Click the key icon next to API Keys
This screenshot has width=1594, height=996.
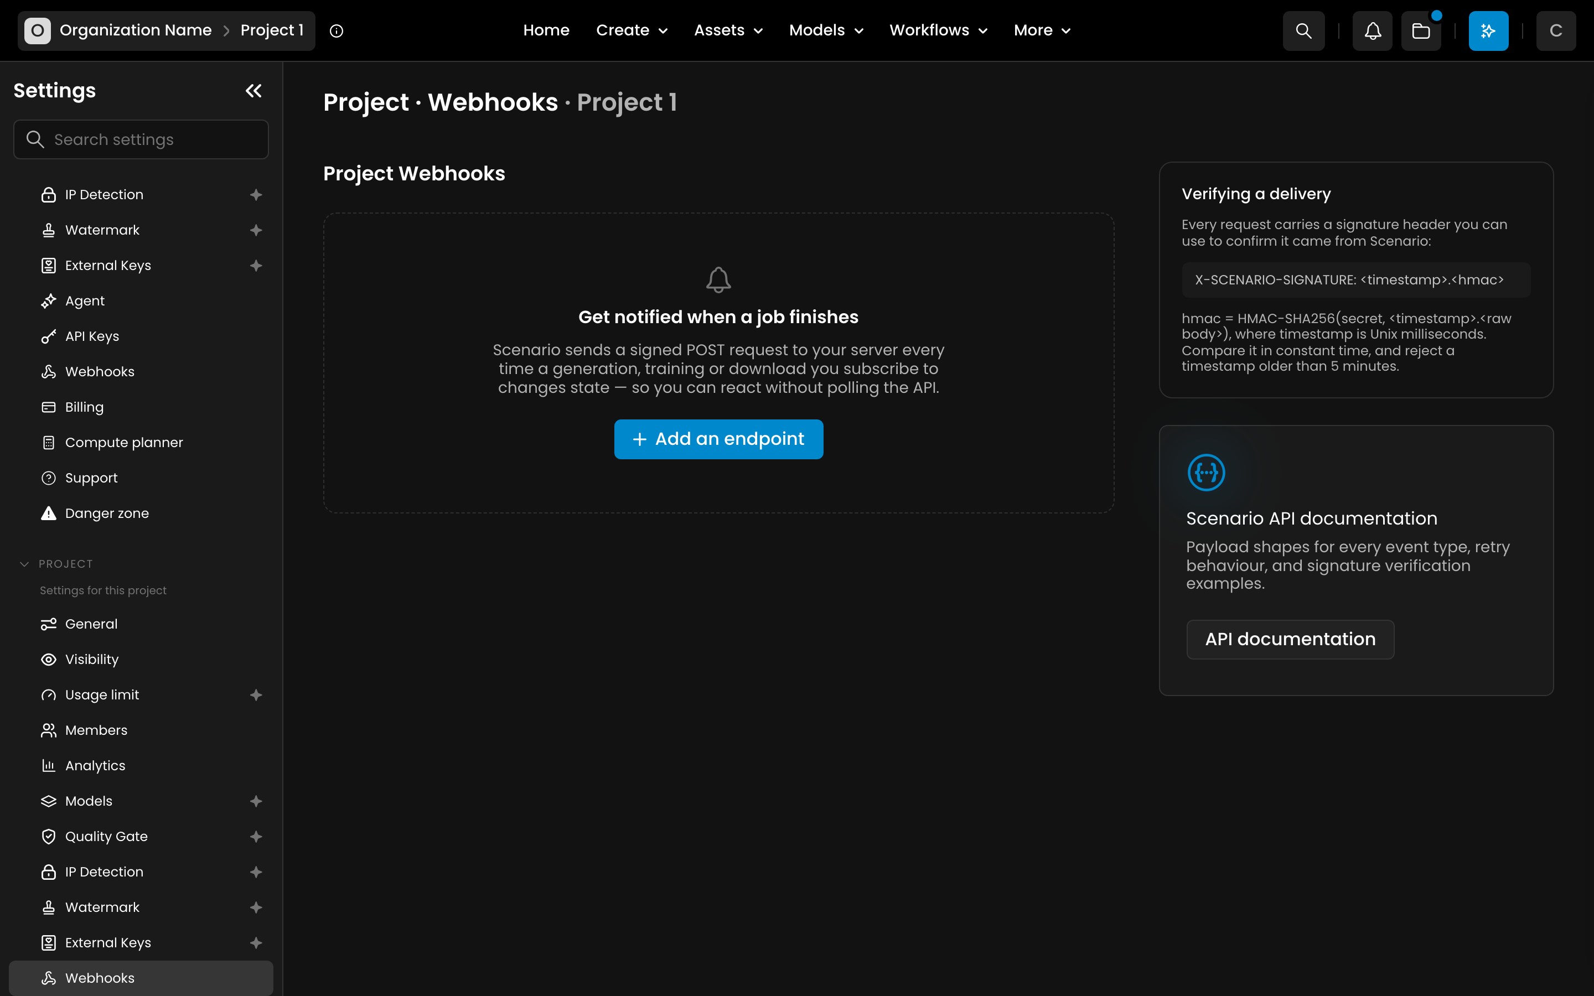pyautogui.click(x=49, y=336)
